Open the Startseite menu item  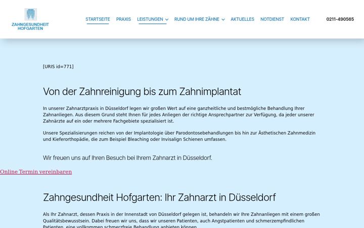98,19
